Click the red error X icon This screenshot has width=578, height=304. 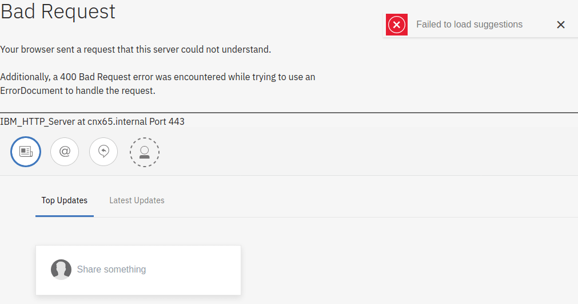396,25
